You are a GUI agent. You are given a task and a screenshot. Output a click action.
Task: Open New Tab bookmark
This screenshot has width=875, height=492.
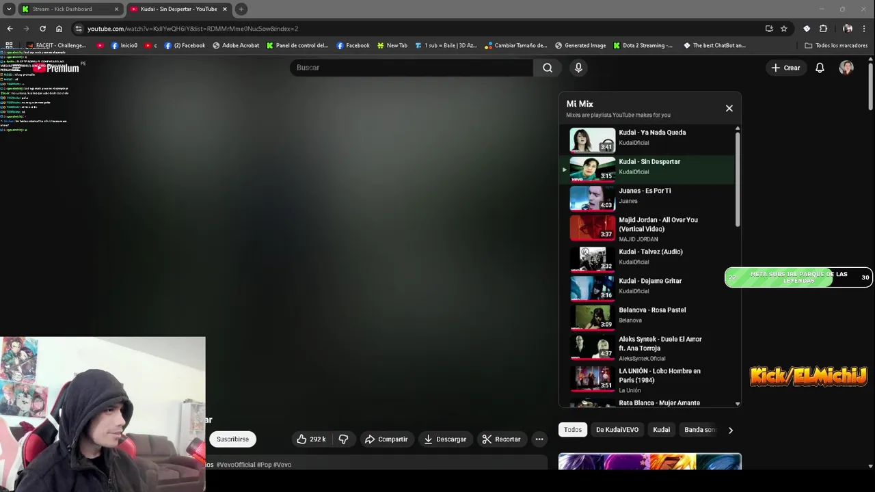click(392, 46)
